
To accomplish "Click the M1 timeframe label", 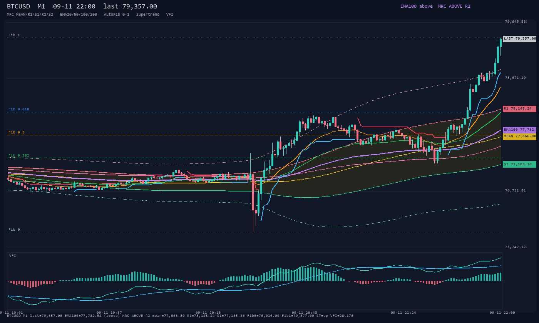I will pos(42,6).
